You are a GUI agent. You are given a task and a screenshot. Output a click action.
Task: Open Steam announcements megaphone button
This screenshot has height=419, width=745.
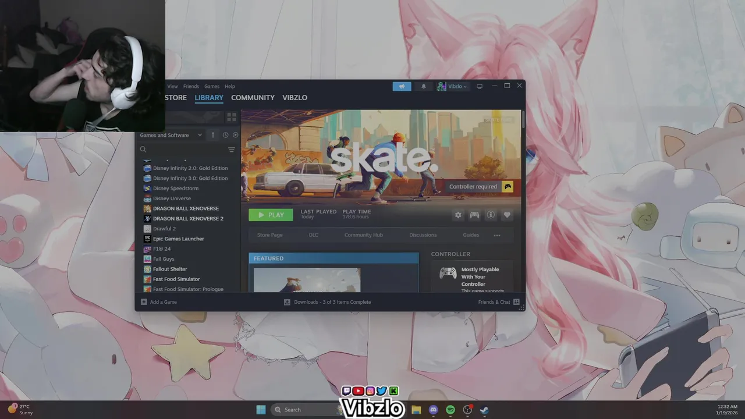[x=402, y=86]
